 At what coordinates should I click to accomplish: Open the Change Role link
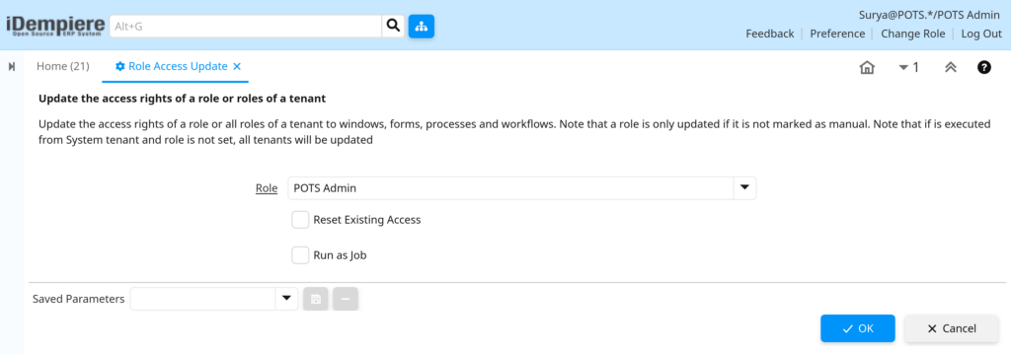click(x=913, y=35)
